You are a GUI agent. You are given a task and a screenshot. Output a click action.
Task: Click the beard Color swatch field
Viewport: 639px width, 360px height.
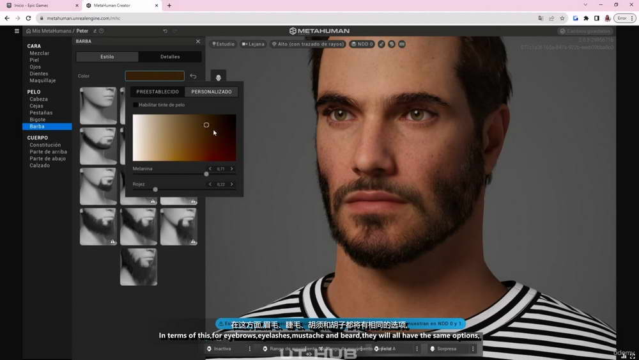point(155,76)
